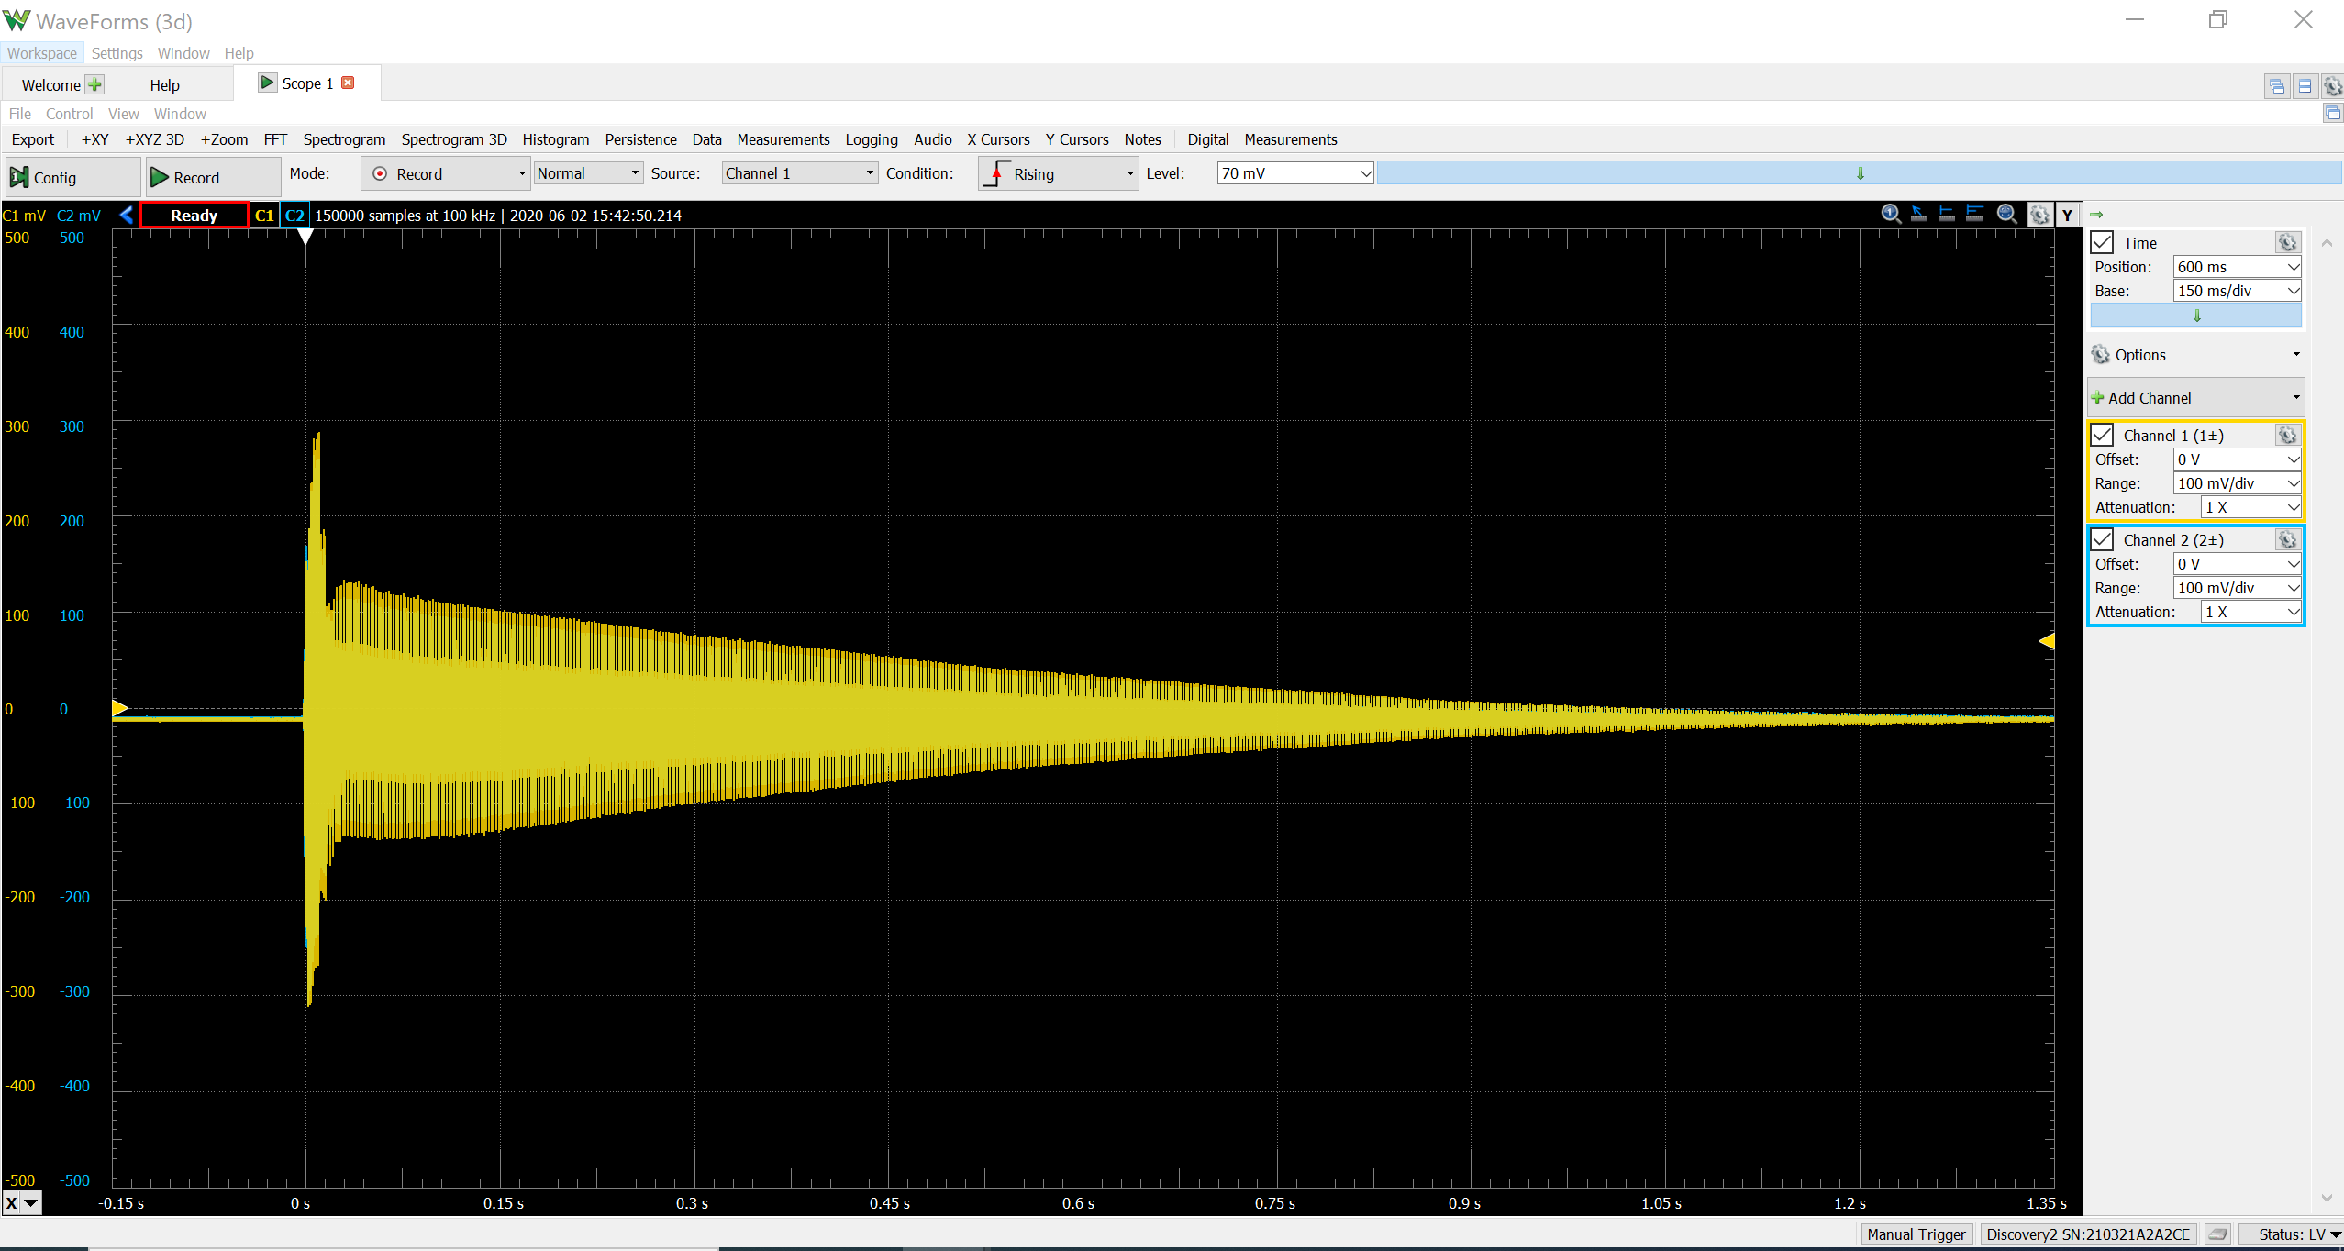Open plot settings gear icon

pyautogui.click(x=2039, y=215)
